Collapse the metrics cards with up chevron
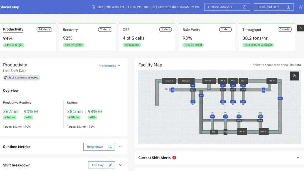This screenshot has width=304, height=171. tap(300, 28)
